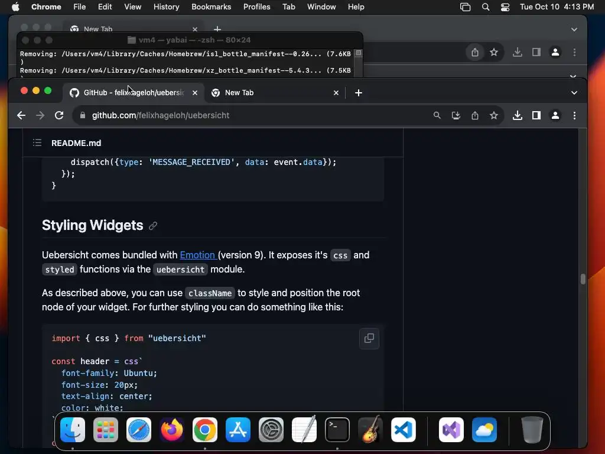Open profile menu in front Chrome window
The image size is (605, 454).
[555, 115]
